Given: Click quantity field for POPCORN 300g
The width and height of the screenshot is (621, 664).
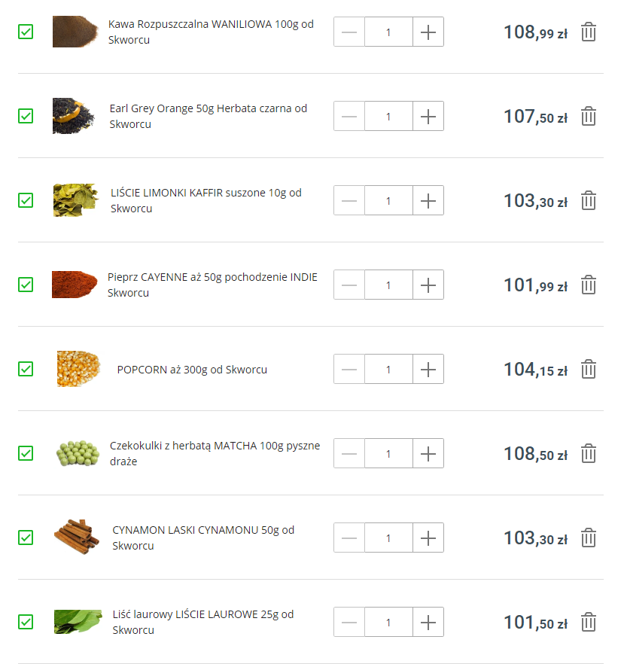Looking at the screenshot, I should (x=388, y=370).
